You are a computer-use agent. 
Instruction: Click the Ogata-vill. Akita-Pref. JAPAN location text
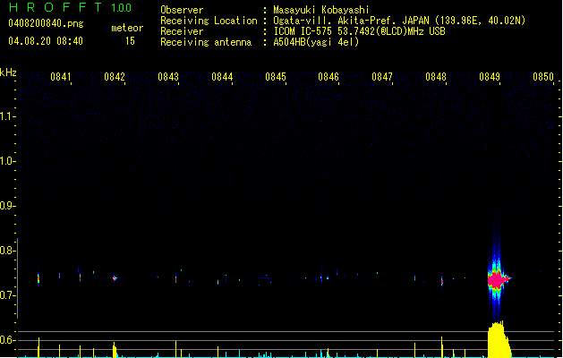pos(399,21)
